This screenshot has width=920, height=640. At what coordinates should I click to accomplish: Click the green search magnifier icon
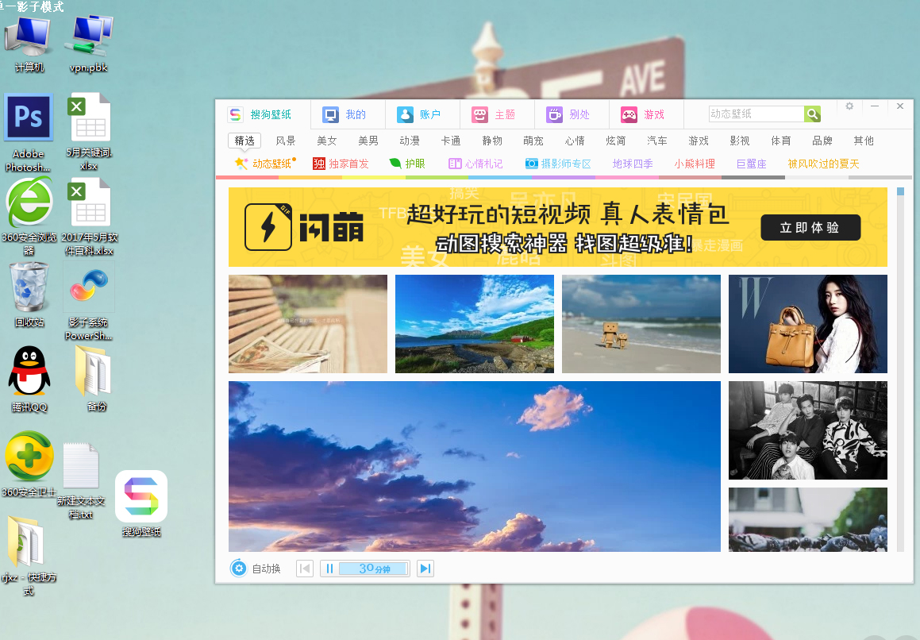point(812,114)
